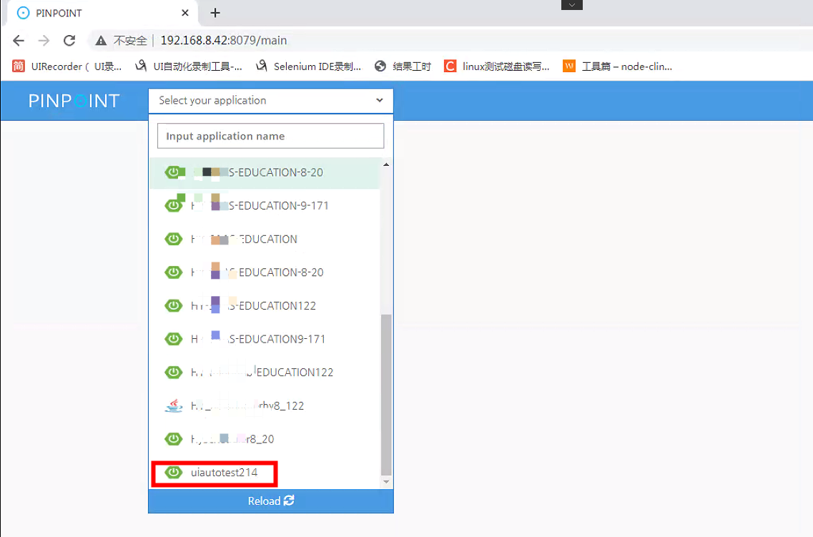Image resolution: width=813 pixels, height=537 pixels.
Task: Reload the page with the refresh icon
Action: click(69, 41)
